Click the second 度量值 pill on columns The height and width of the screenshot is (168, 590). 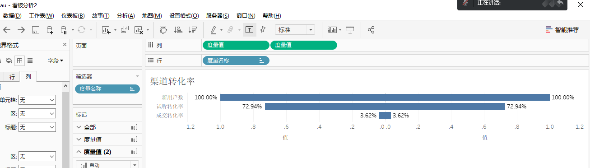[304, 45]
